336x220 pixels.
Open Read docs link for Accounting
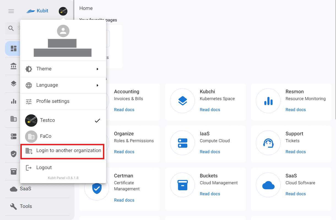click(124, 109)
